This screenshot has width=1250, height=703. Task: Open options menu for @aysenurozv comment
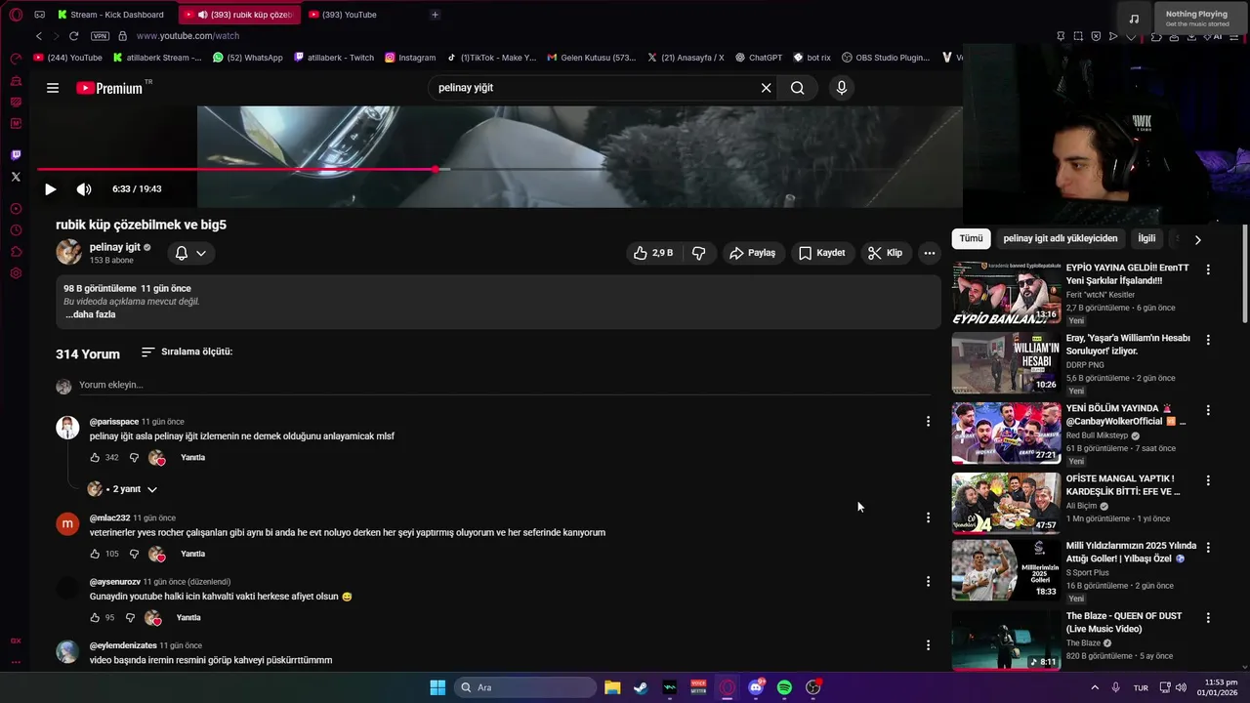pyautogui.click(x=928, y=582)
